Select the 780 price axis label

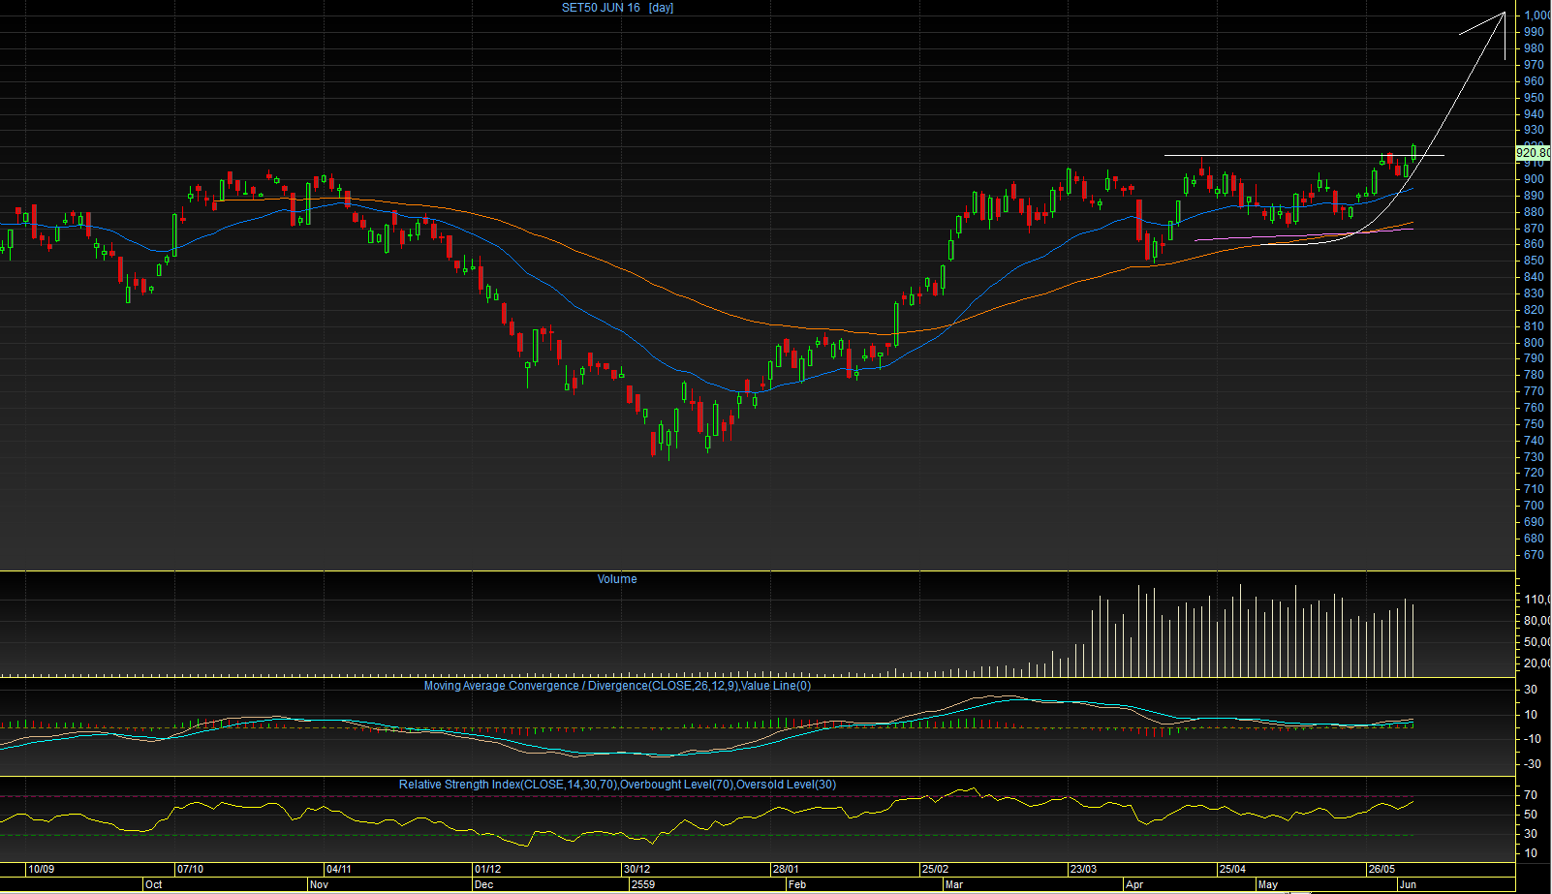pos(1534,375)
